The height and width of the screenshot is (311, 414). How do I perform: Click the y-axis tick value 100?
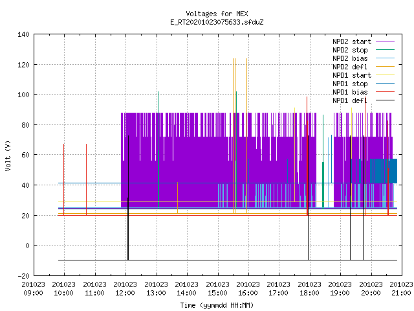[x=23, y=95]
